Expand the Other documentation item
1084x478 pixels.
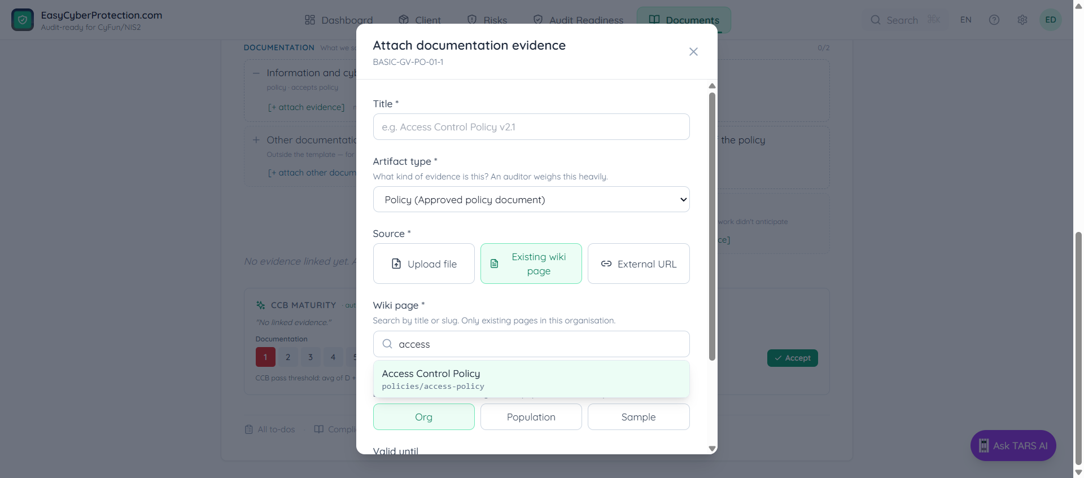tap(256, 140)
